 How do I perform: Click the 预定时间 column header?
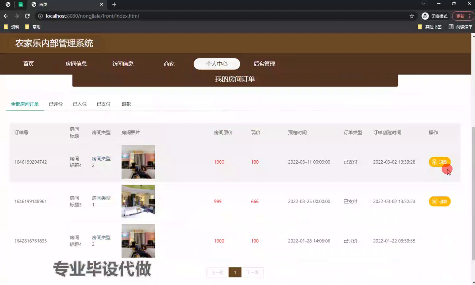tap(297, 132)
